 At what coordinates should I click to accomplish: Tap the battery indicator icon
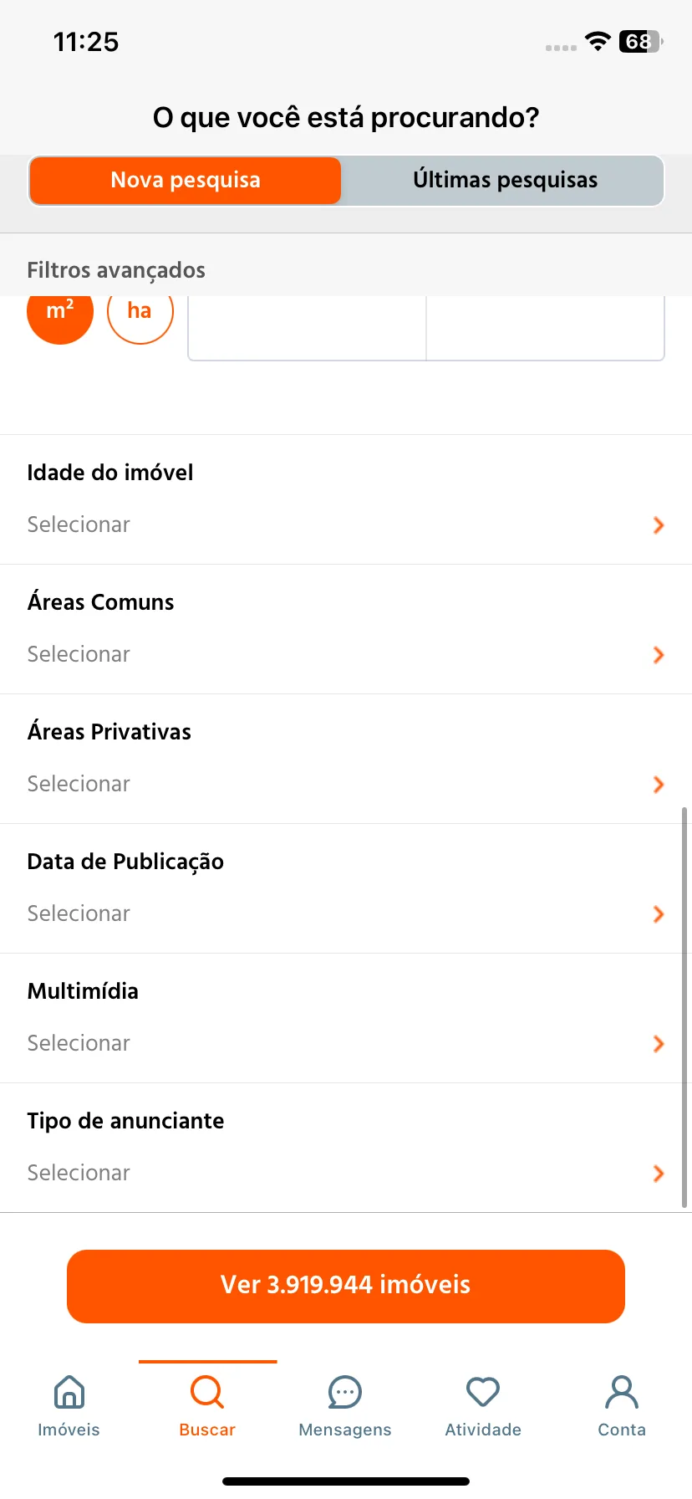coord(640,41)
